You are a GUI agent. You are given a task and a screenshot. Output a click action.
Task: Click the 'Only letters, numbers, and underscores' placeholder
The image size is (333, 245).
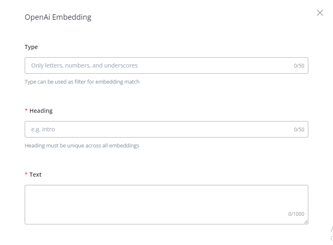coord(84,65)
